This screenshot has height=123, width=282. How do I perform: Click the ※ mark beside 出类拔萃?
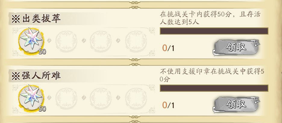(x=15, y=19)
